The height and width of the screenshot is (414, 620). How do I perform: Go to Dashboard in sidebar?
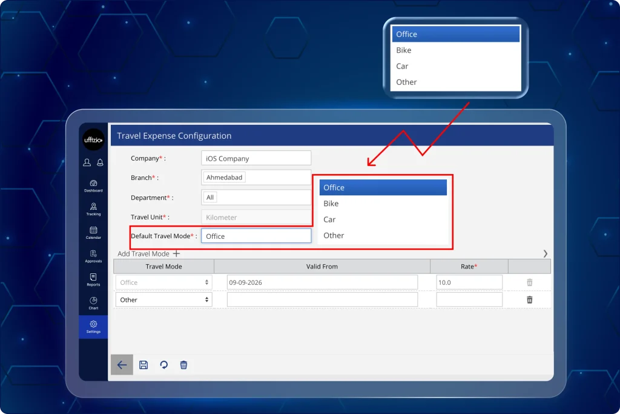pyautogui.click(x=93, y=185)
